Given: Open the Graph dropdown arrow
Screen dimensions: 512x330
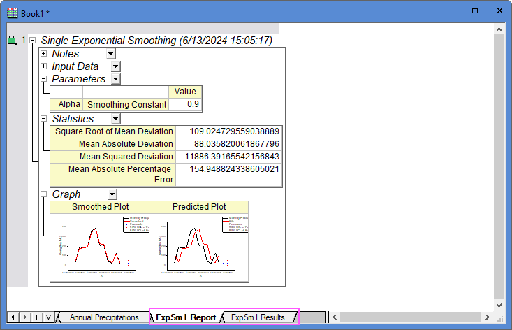Looking at the screenshot, I should tap(112, 194).
